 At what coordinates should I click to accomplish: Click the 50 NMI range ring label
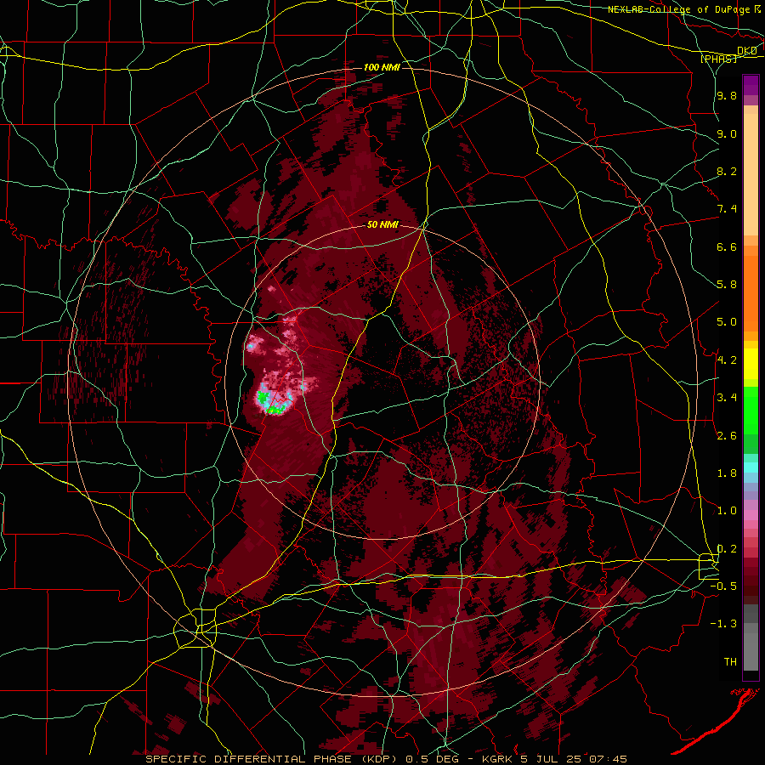tap(382, 225)
